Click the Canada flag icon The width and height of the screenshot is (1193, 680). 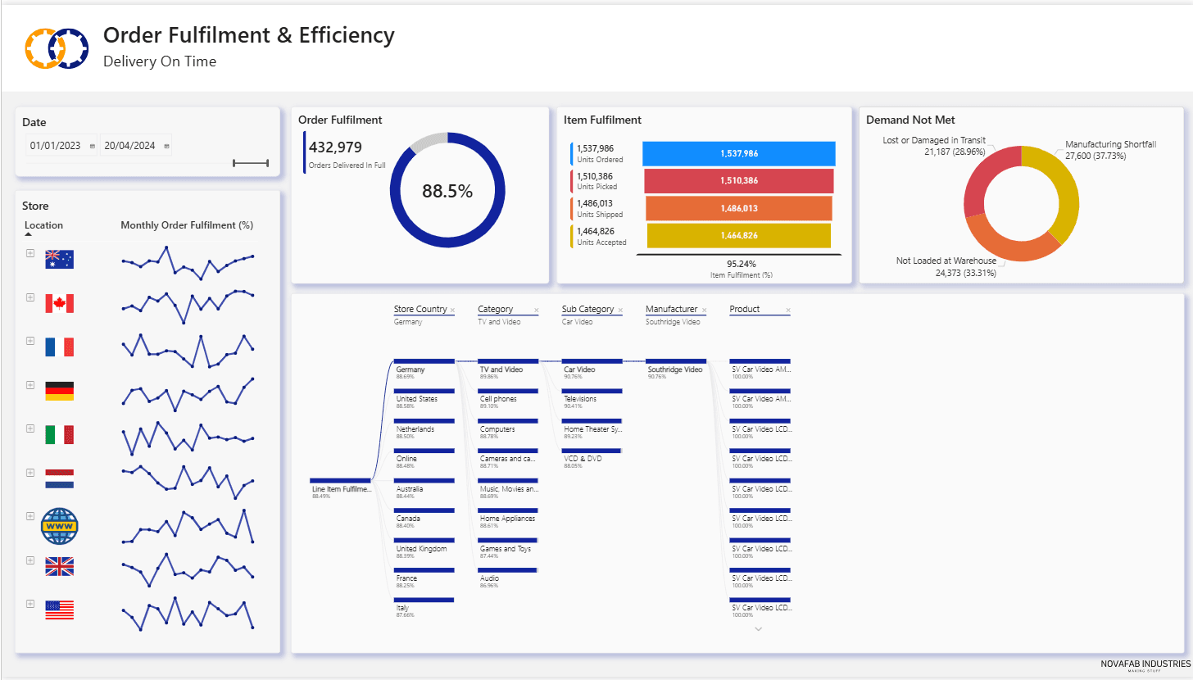pyautogui.click(x=59, y=303)
